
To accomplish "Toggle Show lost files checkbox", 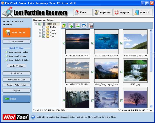I will click(6, 56).
